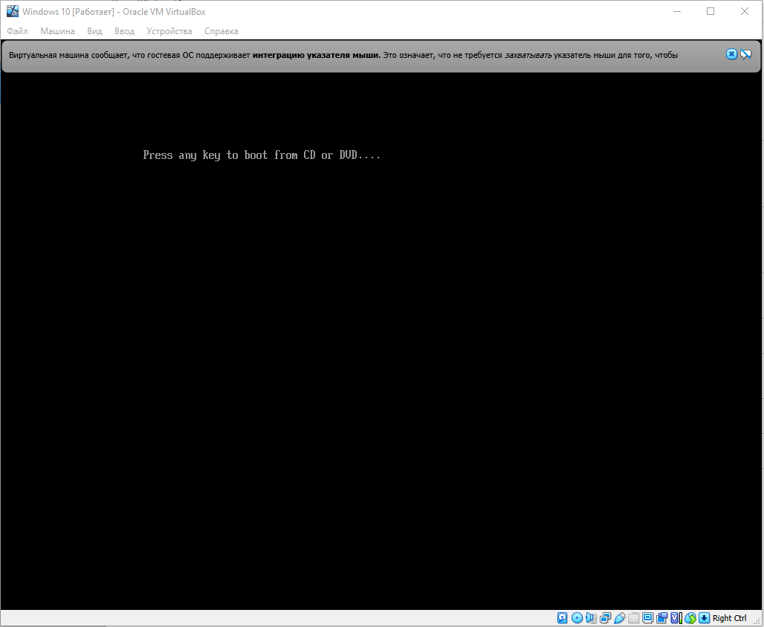This screenshot has height=627, width=764.
Task: Open the Машина menu
Action: [57, 31]
